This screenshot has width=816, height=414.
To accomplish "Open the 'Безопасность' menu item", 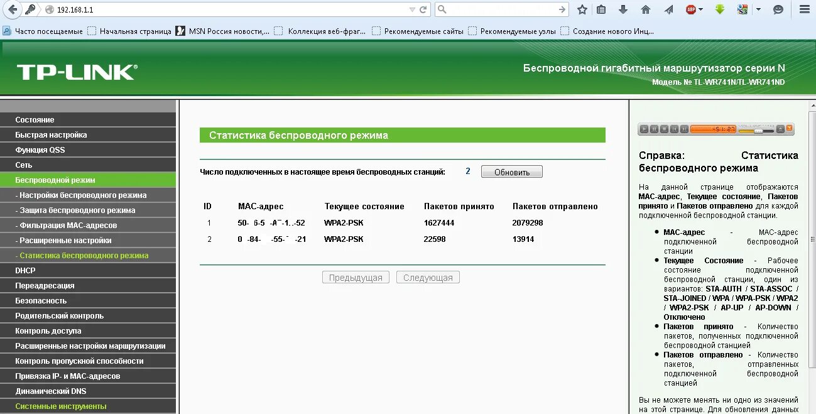I will (x=88, y=300).
